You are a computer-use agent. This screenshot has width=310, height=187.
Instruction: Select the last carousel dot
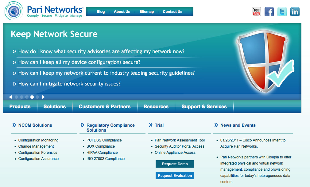pos(37,97)
